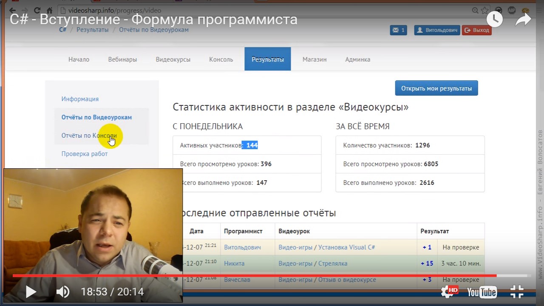The width and height of the screenshot is (544, 306).
Task: Click Дата column header
Action: tap(196, 231)
